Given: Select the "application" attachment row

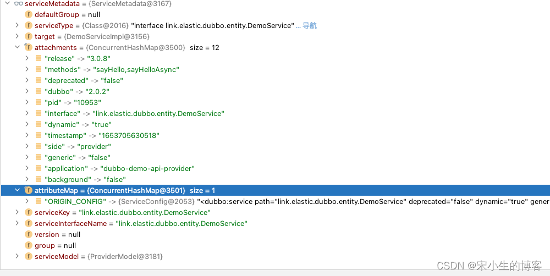Looking at the screenshot, I should 119,169.
